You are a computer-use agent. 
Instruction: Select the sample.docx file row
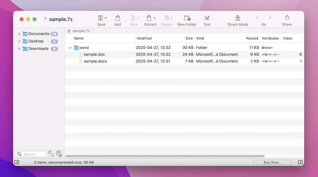pyautogui.click(x=95, y=61)
